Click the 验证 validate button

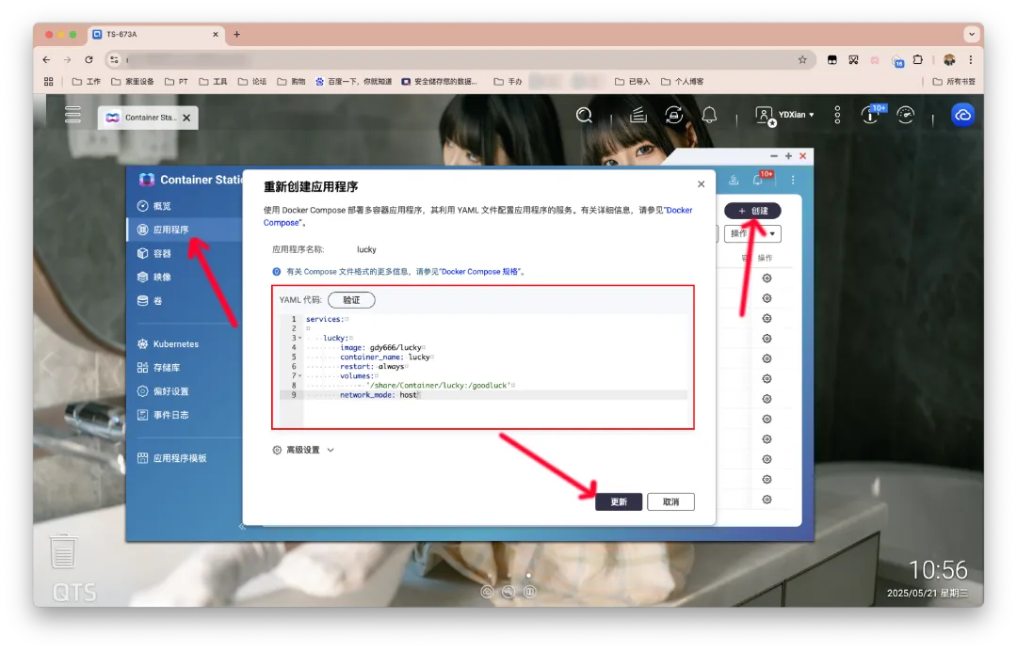(x=351, y=300)
